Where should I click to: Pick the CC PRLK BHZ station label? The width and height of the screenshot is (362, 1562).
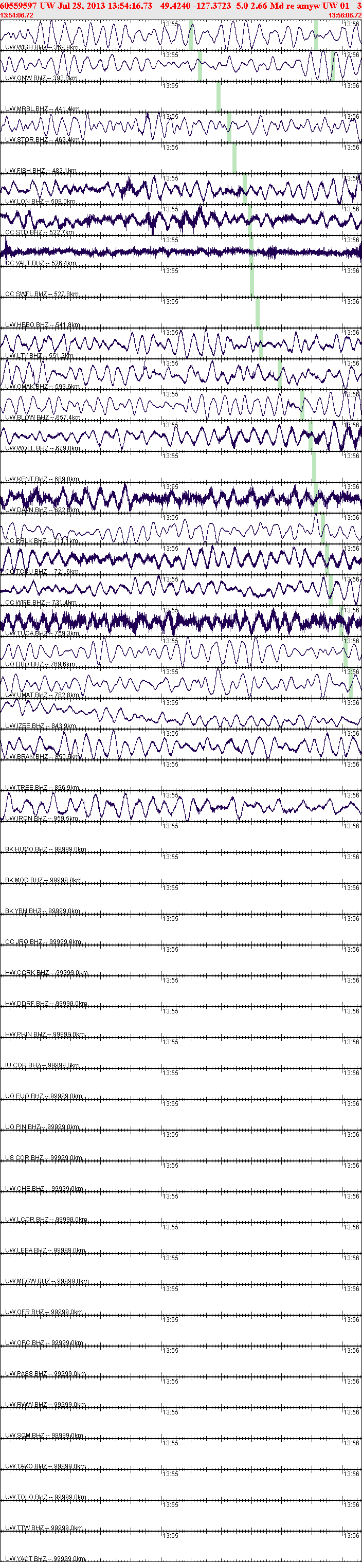pos(41,541)
